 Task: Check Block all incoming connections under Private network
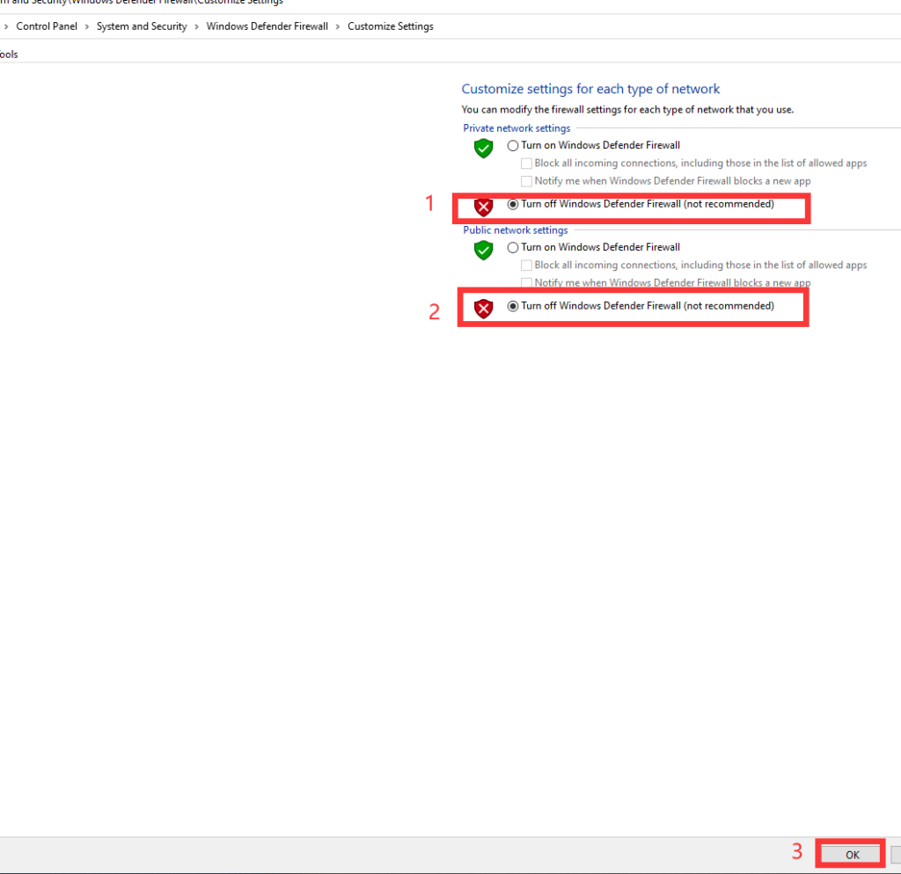[527, 164]
